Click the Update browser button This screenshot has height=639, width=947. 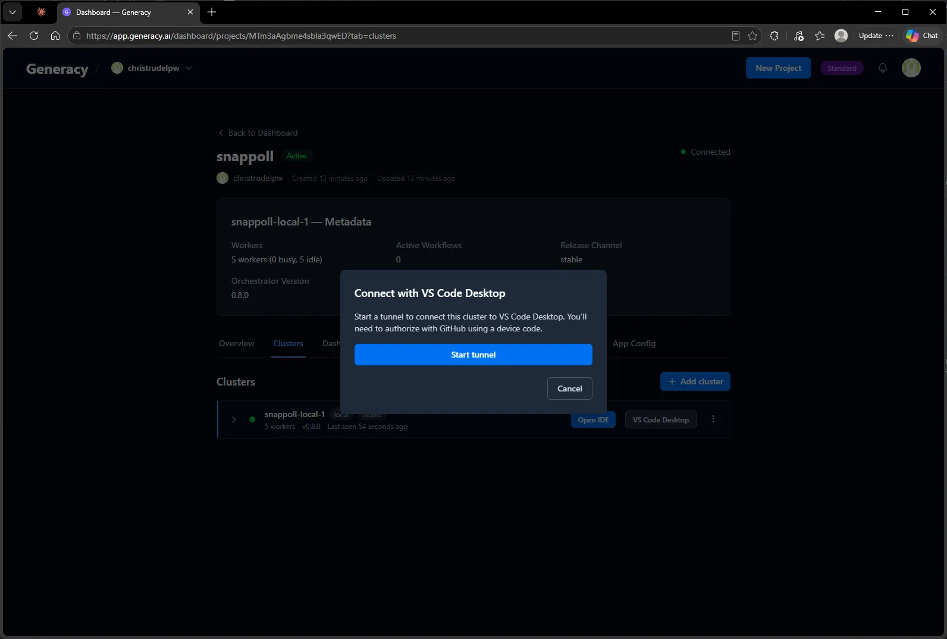click(876, 36)
